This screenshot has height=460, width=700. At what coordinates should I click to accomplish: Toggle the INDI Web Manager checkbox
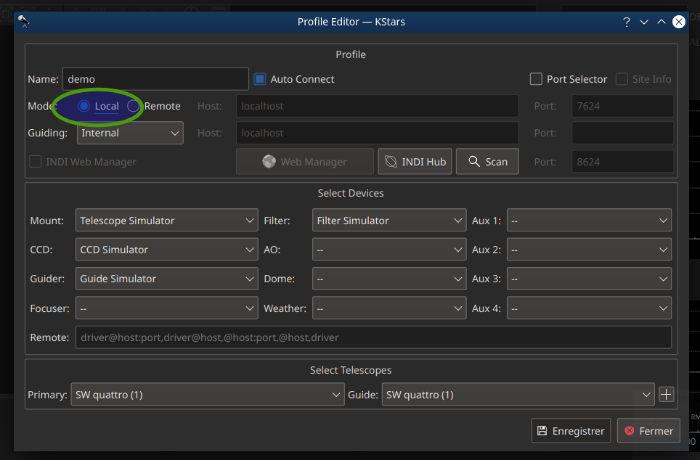[36, 162]
